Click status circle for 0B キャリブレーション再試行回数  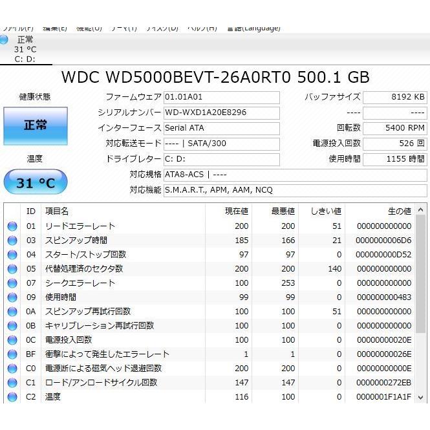(12, 326)
